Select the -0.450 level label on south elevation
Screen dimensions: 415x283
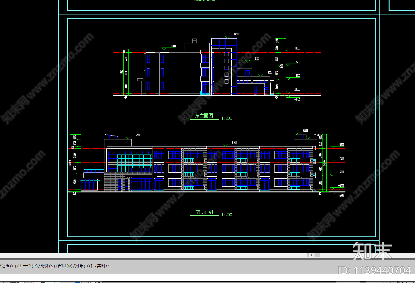[x=341, y=196]
